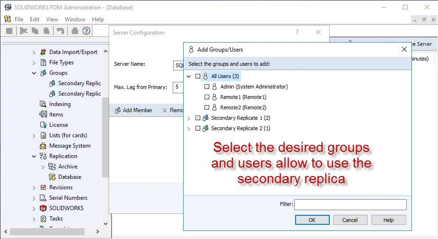
Task: Close the Add Groups/Users dialog
Action: point(404,49)
